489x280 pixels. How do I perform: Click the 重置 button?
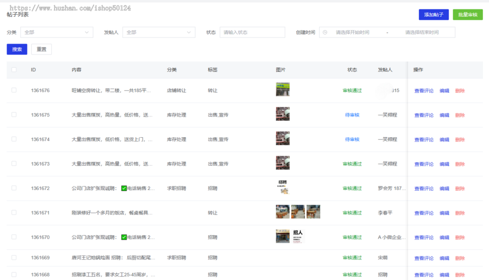pyautogui.click(x=42, y=49)
